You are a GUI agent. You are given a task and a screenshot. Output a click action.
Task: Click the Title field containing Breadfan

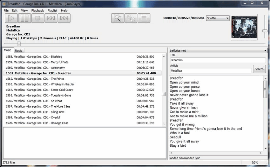(218, 60)
